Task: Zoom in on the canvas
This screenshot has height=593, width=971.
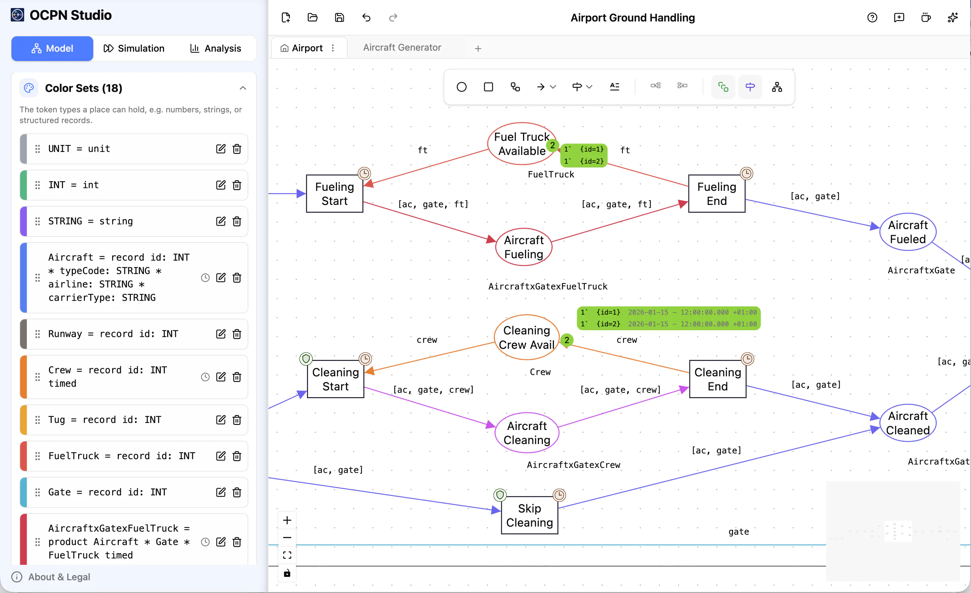Action: click(x=287, y=520)
